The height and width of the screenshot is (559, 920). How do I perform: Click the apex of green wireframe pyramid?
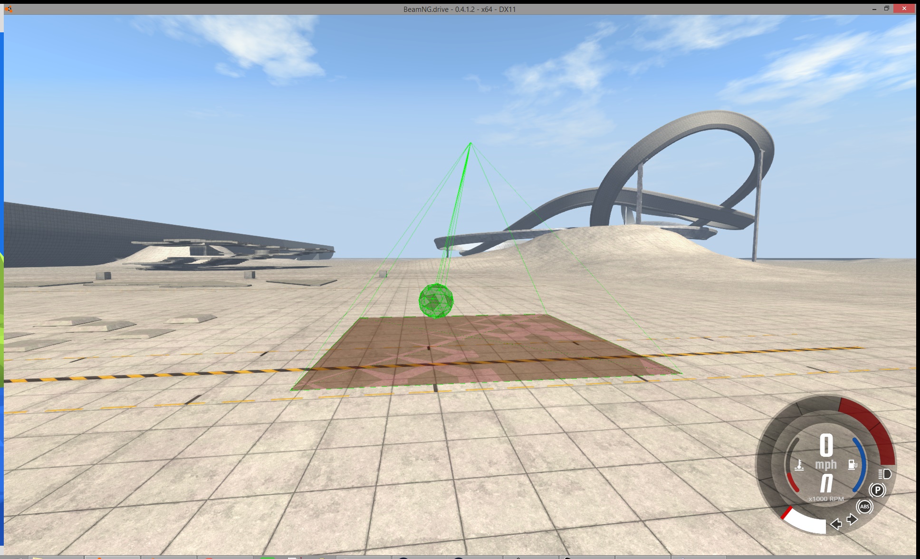(470, 143)
